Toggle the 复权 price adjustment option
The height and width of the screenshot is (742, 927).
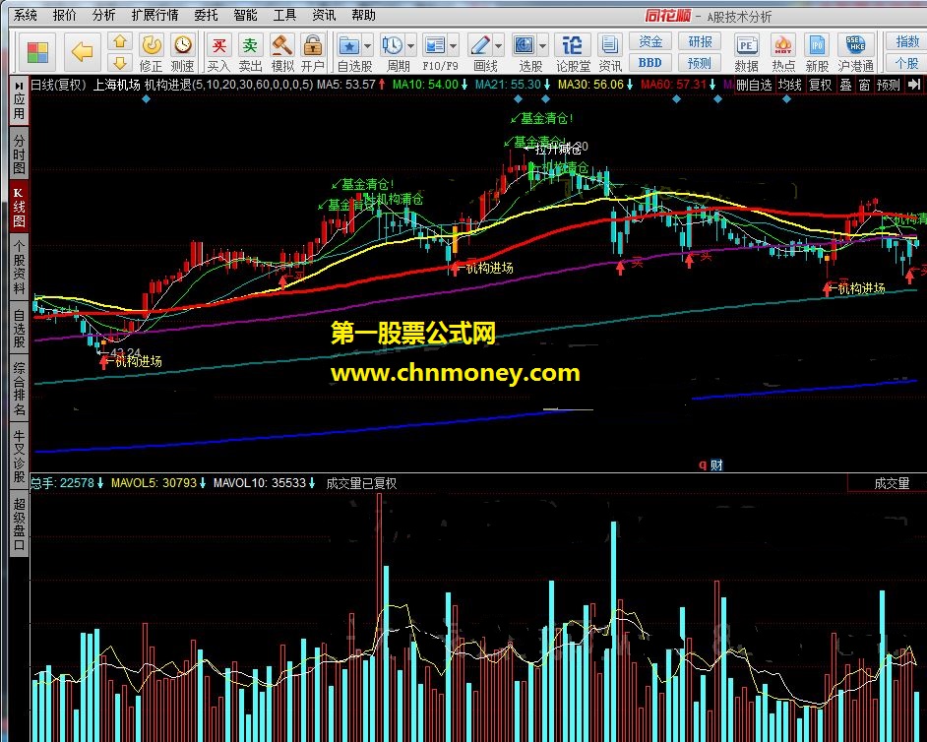(821, 86)
